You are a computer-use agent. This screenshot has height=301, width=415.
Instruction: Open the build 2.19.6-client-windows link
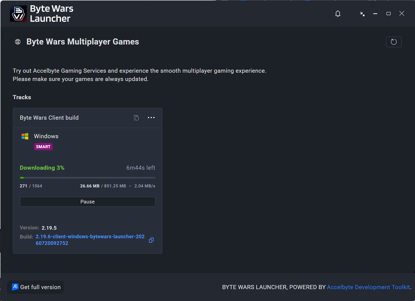(x=90, y=240)
